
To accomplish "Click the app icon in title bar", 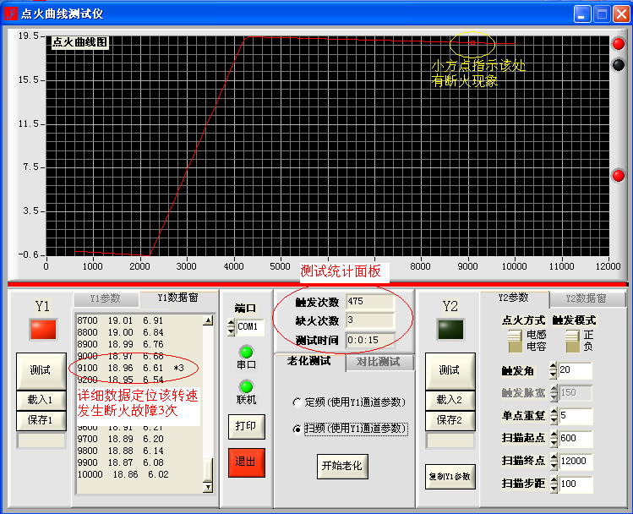I will click(11, 14).
